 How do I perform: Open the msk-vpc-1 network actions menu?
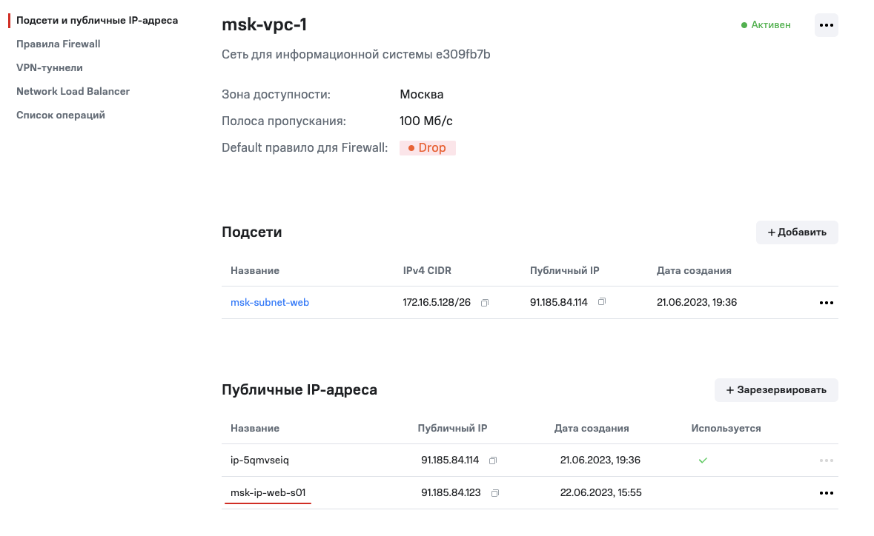826,25
